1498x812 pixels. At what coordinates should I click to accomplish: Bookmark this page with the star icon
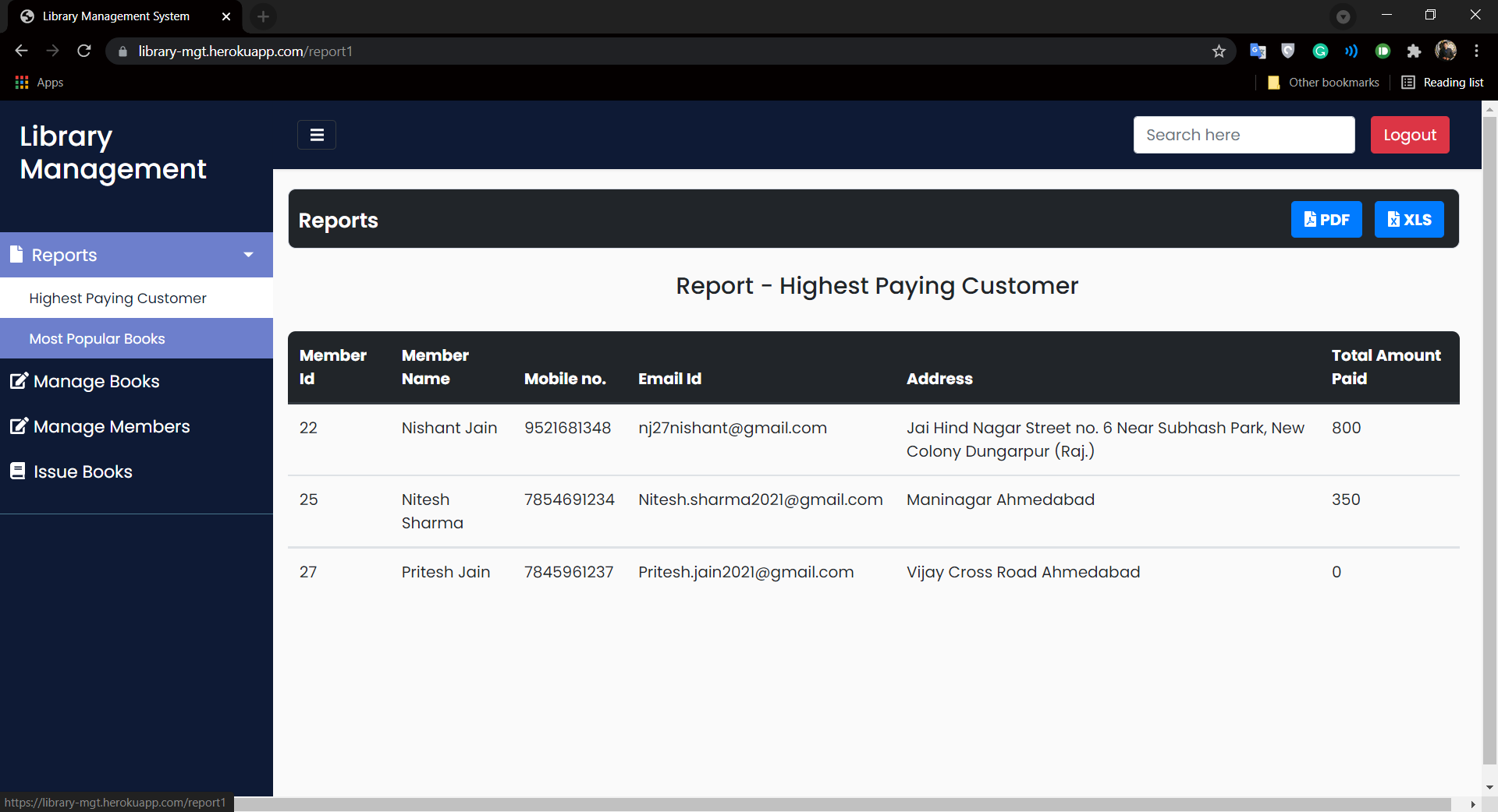[1219, 51]
